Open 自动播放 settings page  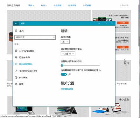24,77
